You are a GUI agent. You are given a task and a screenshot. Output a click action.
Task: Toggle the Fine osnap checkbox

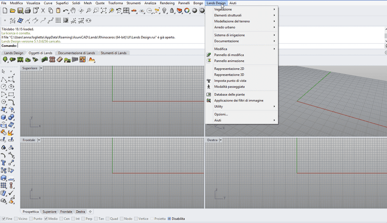point(4,219)
